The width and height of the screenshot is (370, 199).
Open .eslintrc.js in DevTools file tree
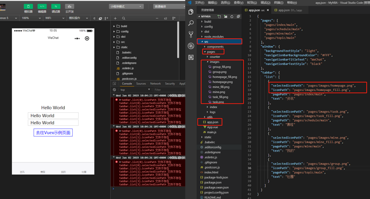128,68
